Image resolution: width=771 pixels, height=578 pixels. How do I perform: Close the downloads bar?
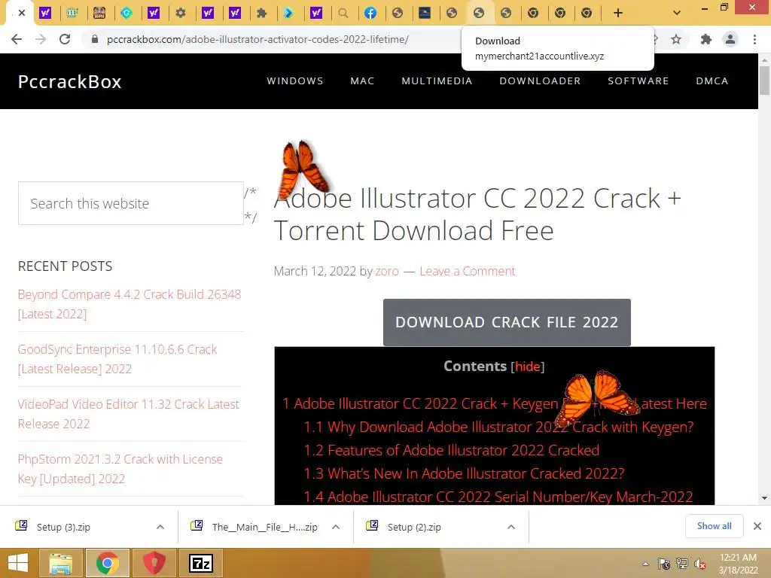[x=757, y=526]
